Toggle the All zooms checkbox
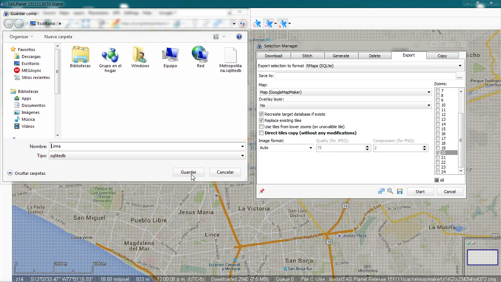 point(436,180)
